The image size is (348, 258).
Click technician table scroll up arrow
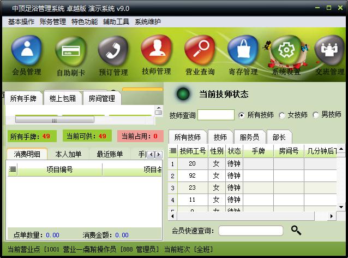[x=341, y=149]
